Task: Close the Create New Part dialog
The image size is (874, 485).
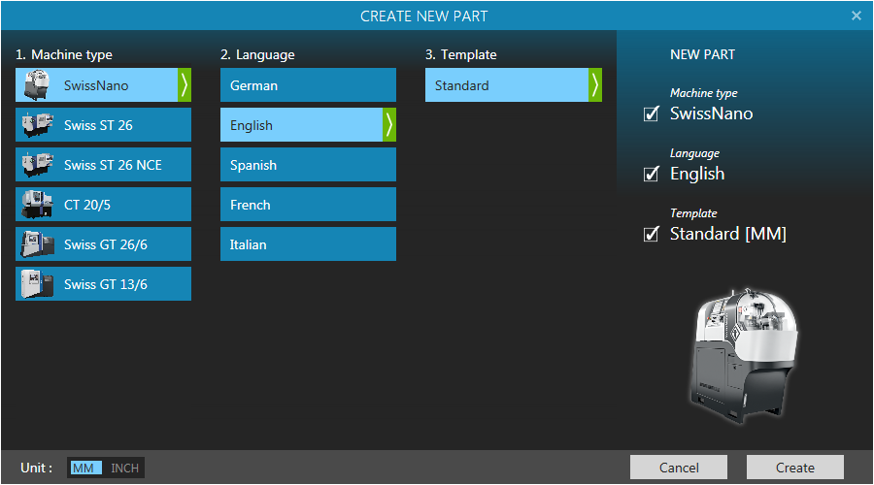Action: tap(856, 16)
